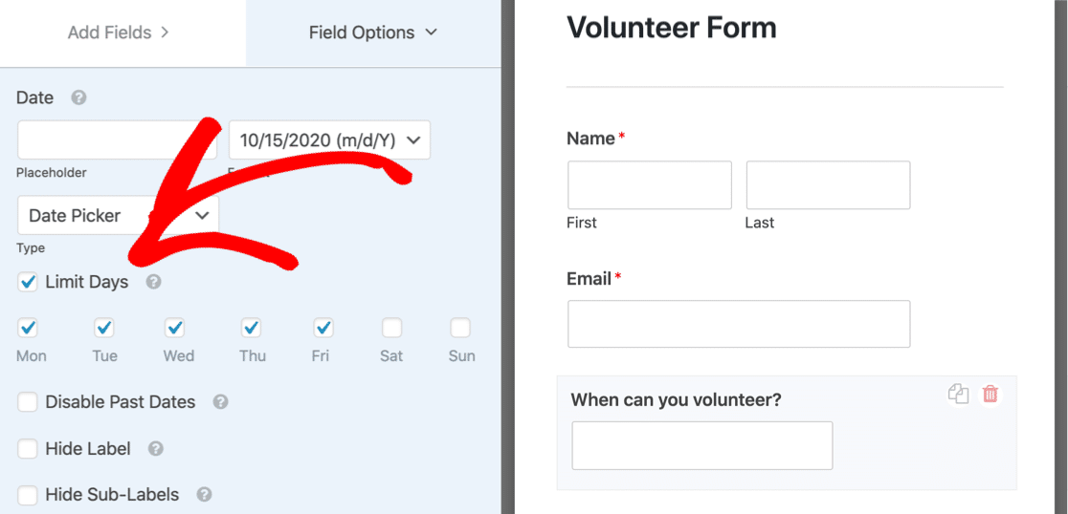Uncheck the Limit Days checkbox
Screen dimensions: 1068x514
(x=27, y=282)
